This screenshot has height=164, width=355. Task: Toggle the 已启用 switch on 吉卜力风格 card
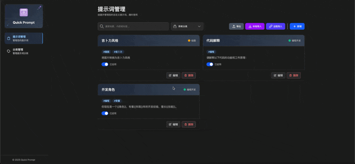click(x=105, y=64)
